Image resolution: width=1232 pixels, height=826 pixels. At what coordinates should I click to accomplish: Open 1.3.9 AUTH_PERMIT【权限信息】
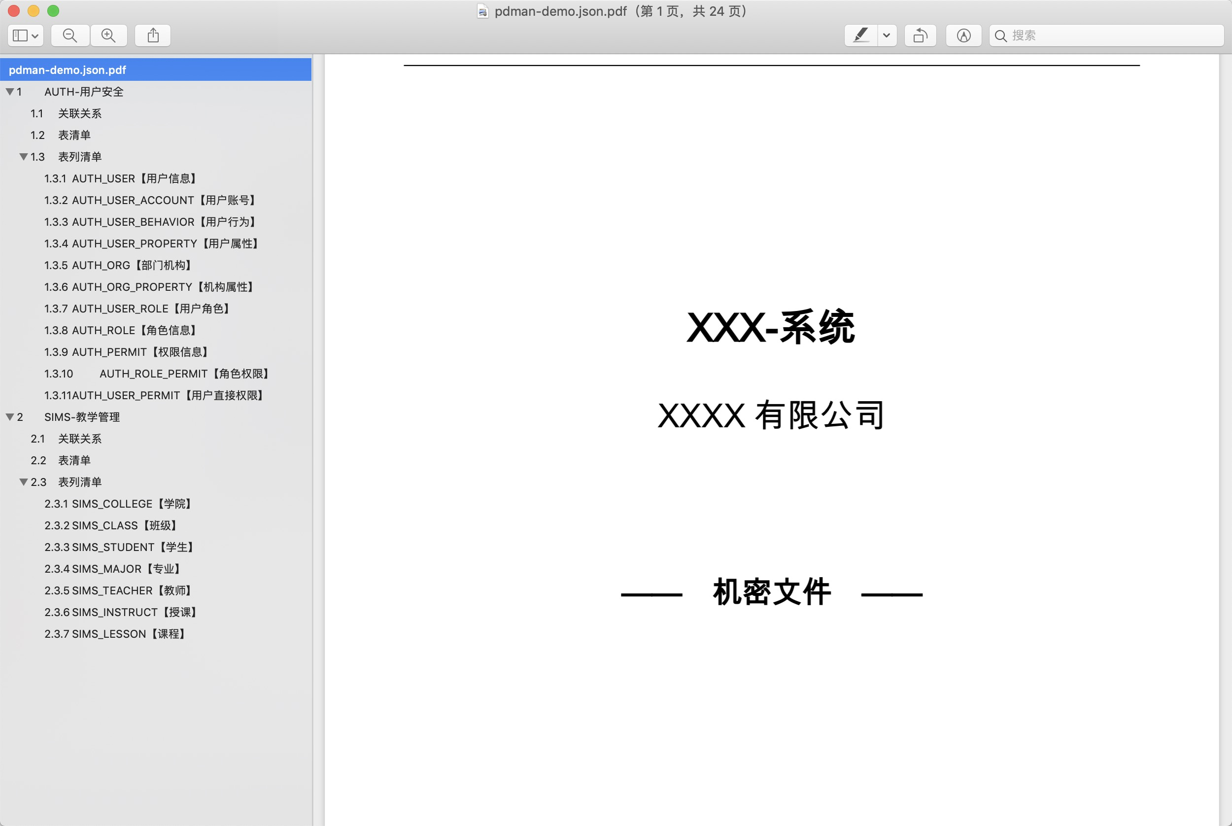[x=128, y=352]
